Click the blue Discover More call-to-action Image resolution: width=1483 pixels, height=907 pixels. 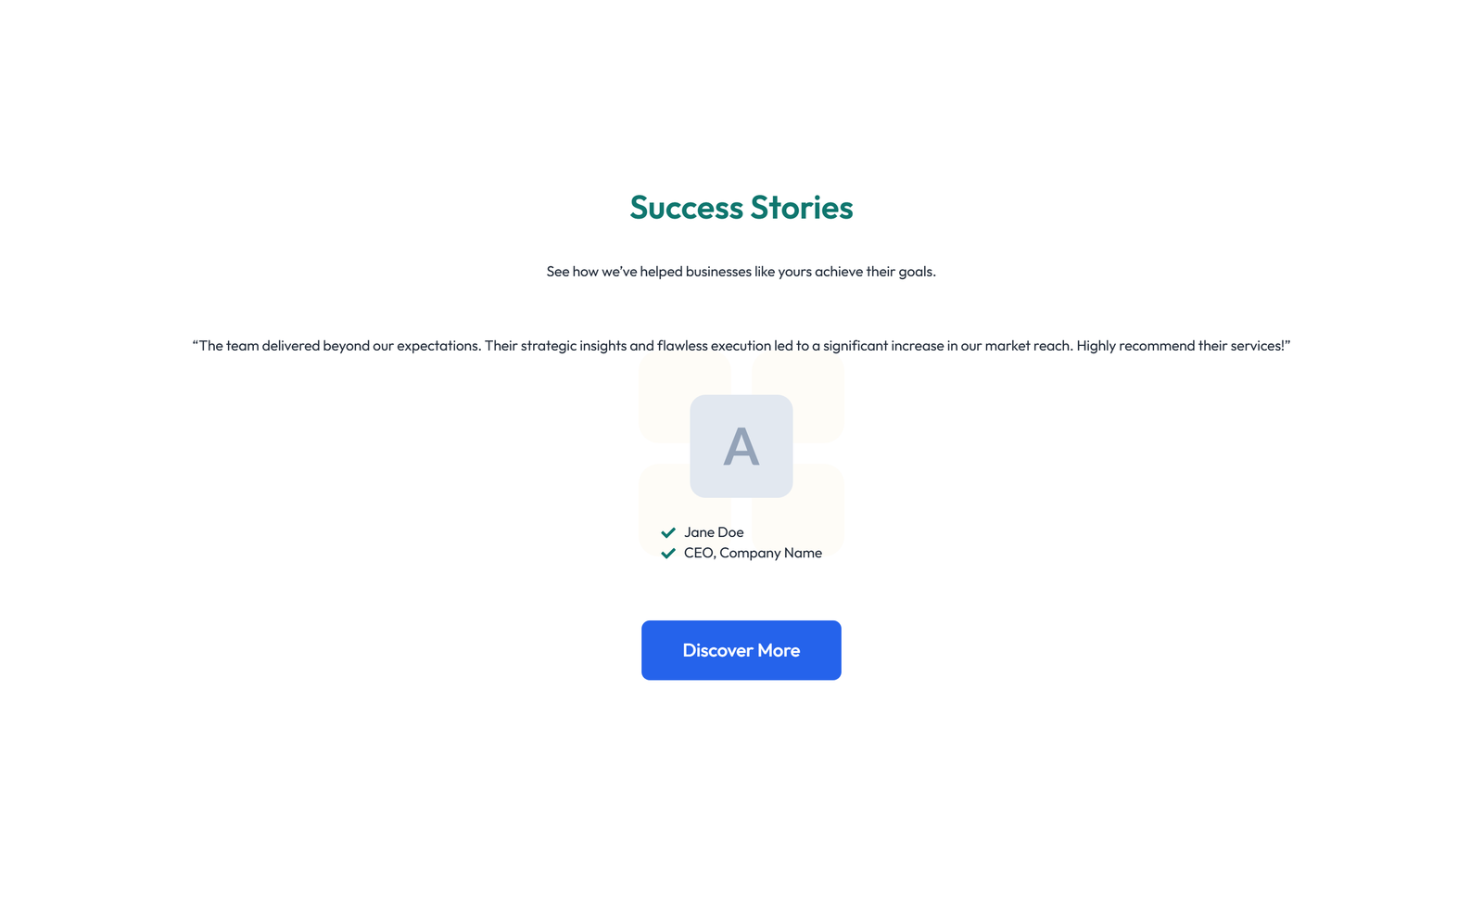coord(741,650)
